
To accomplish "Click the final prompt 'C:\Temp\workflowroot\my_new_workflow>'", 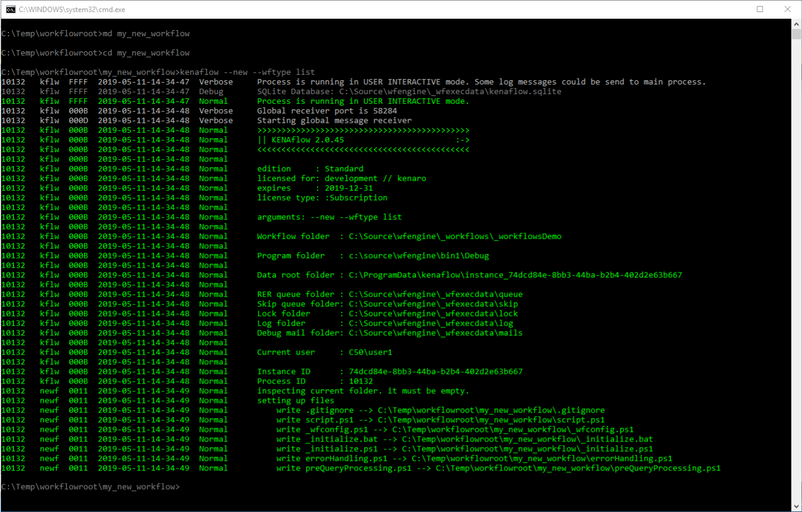I will click(x=91, y=487).
